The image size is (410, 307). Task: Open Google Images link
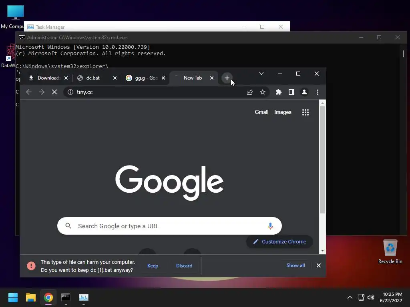[283, 112]
